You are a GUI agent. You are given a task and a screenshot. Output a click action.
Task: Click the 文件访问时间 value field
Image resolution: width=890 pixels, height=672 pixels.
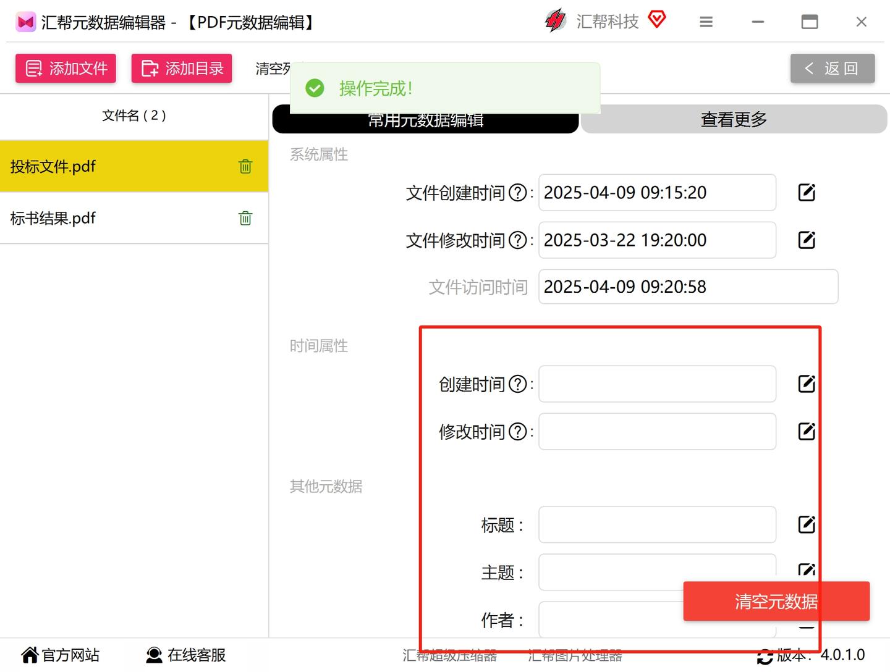[688, 287]
